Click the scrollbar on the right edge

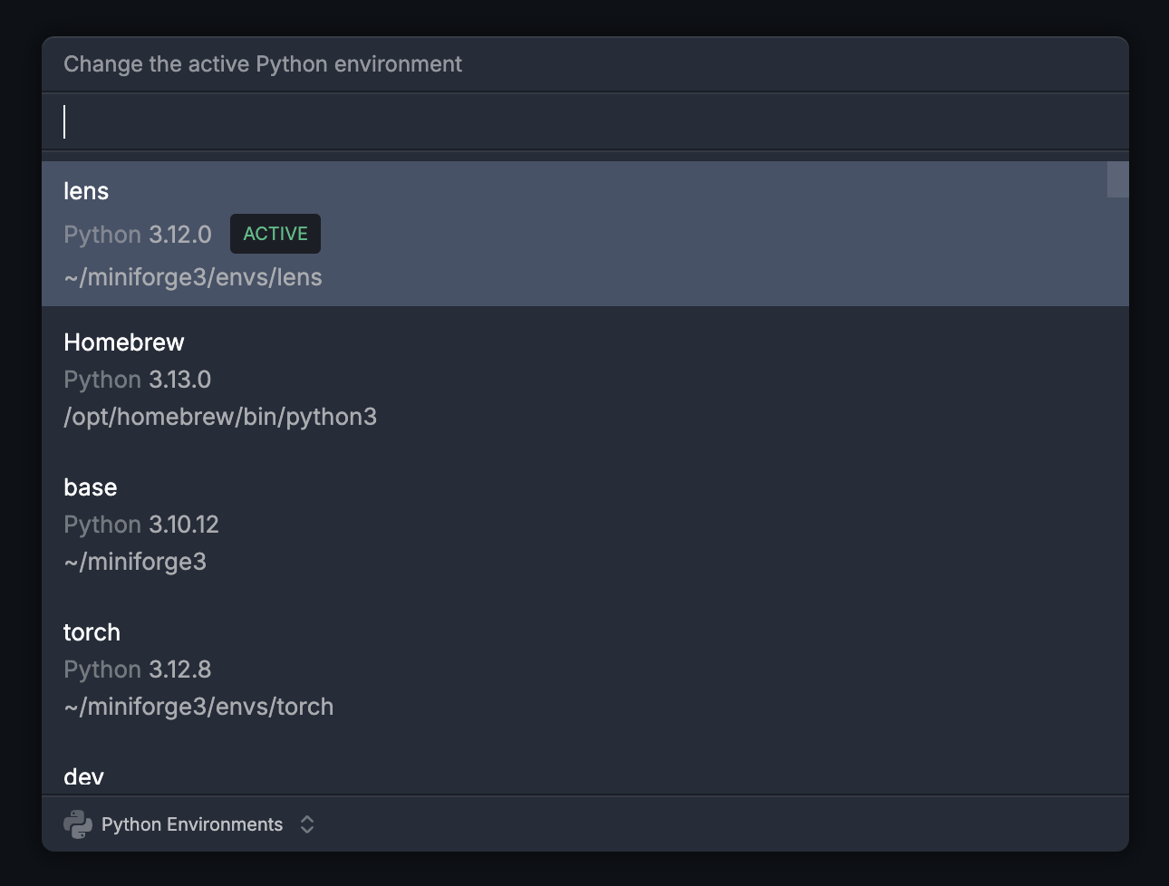click(1116, 180)
